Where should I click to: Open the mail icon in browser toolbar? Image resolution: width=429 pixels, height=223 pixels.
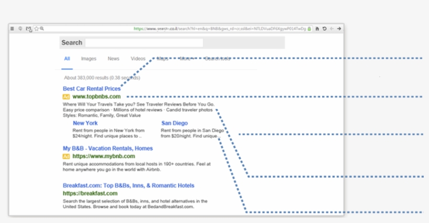[x=28, y=29]
